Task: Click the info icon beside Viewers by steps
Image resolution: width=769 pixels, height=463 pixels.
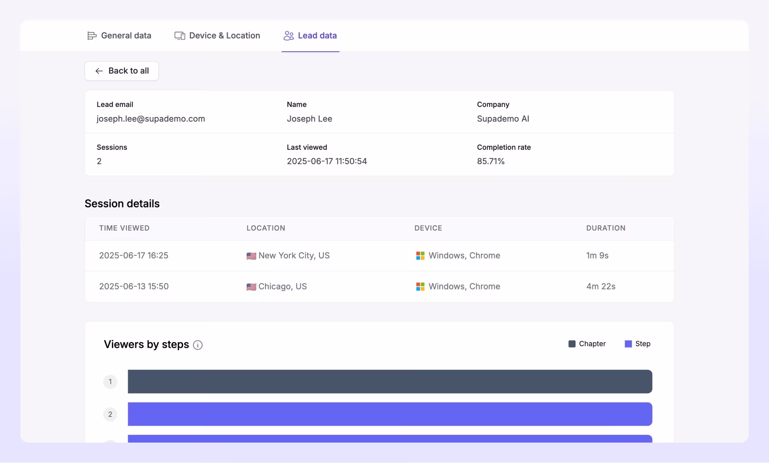Action: click(x=198, y=345)
